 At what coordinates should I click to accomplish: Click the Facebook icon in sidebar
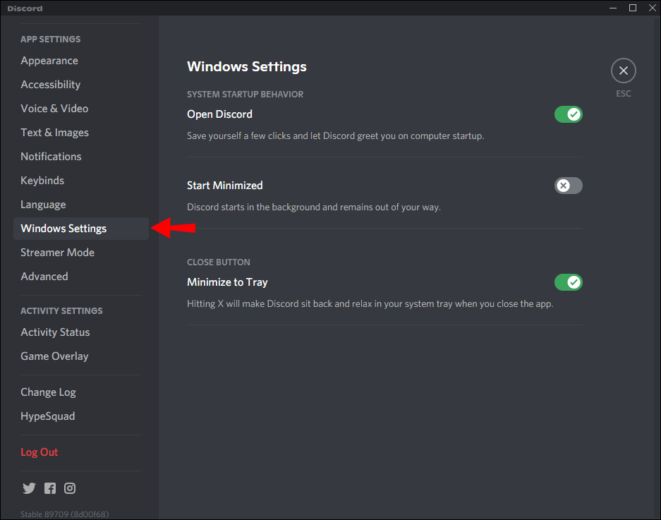click(x=50, y=488)
